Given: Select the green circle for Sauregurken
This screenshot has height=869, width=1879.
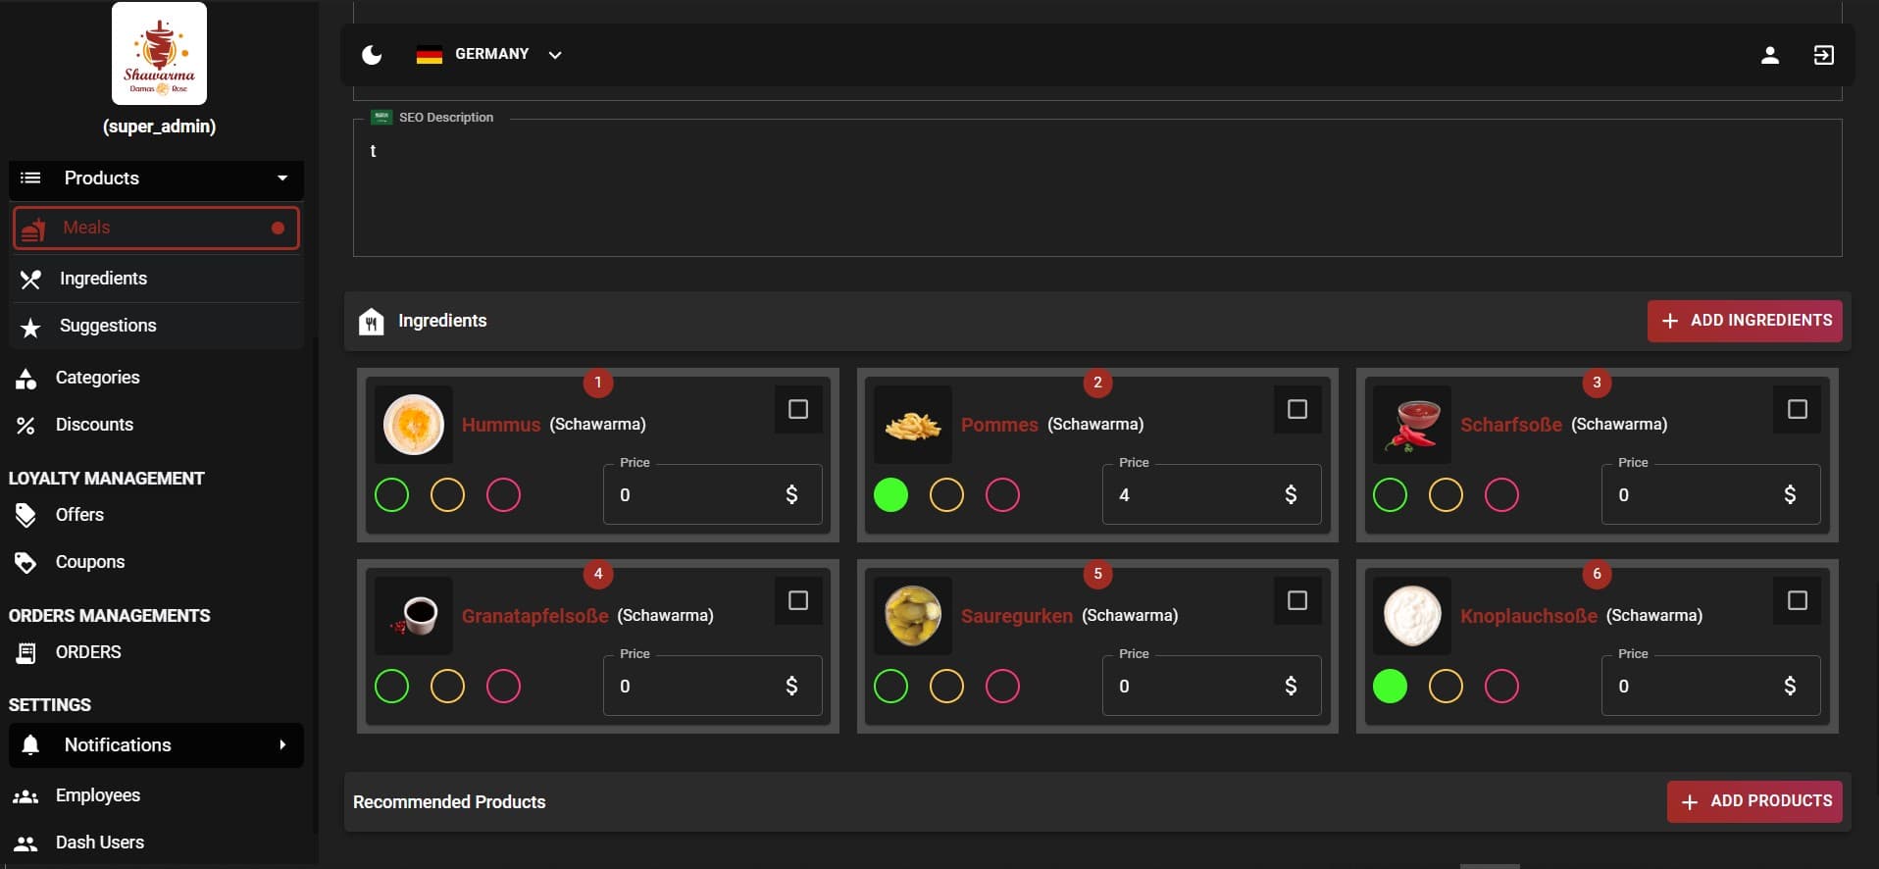Looking at the screenshot, I should (x=890, y=687).
